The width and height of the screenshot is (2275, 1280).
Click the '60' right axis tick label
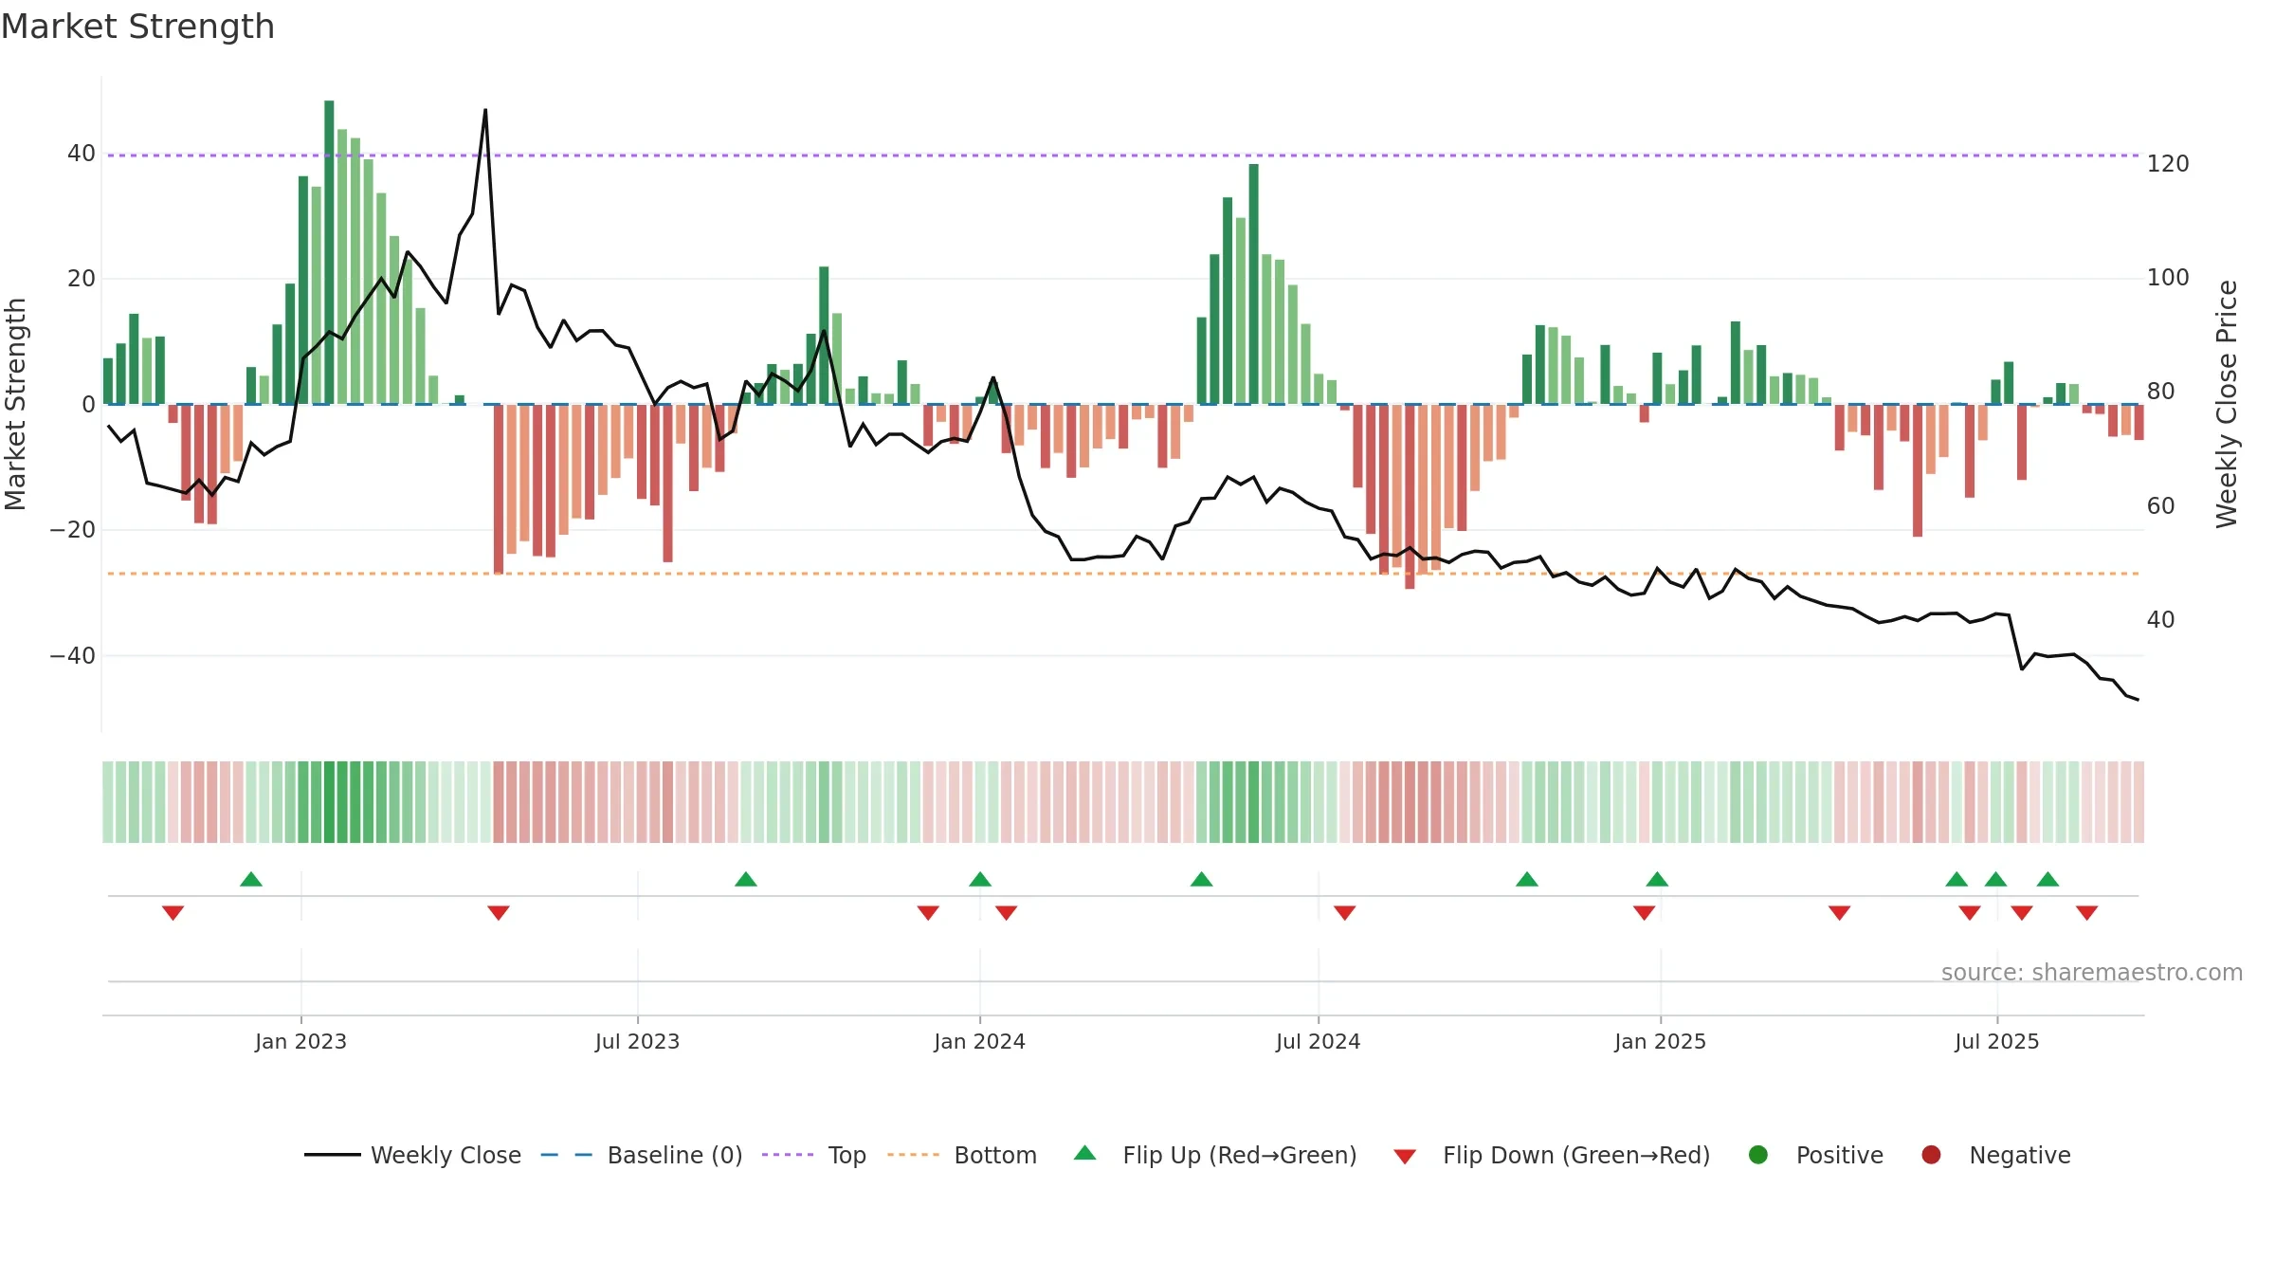coord(2160,505)
